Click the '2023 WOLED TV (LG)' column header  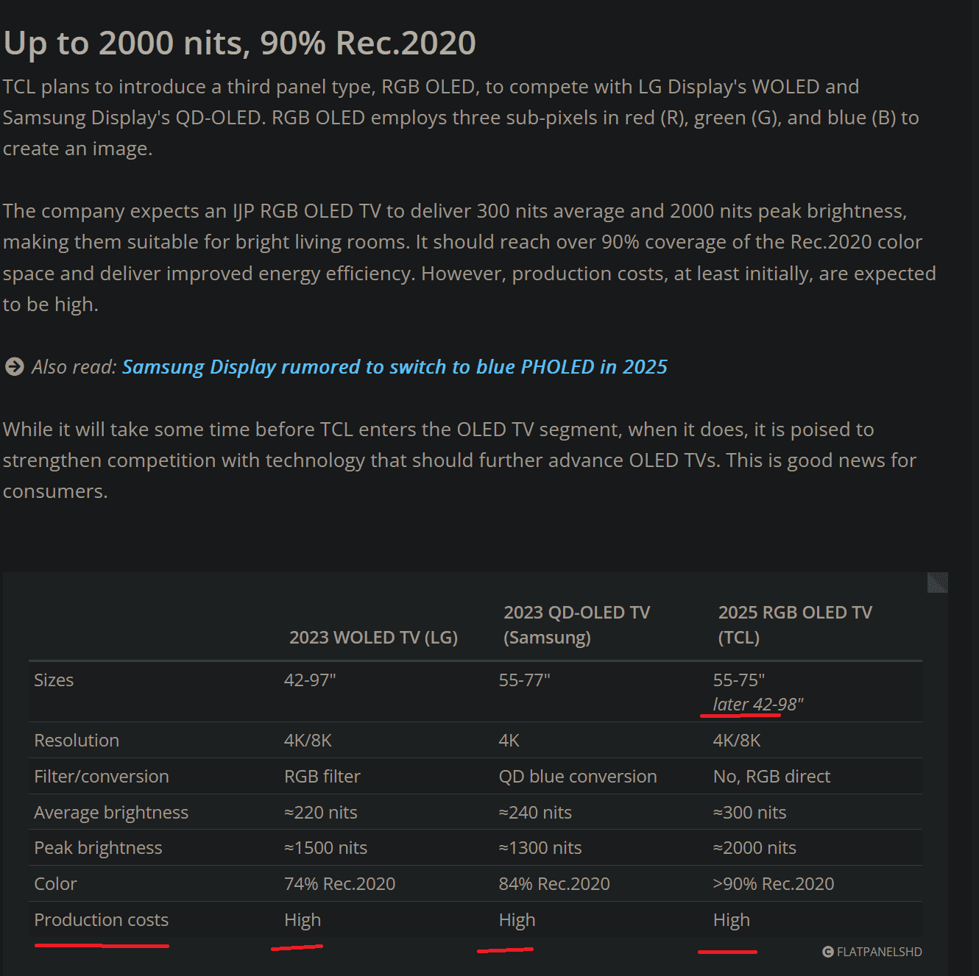tap(373, 638)
